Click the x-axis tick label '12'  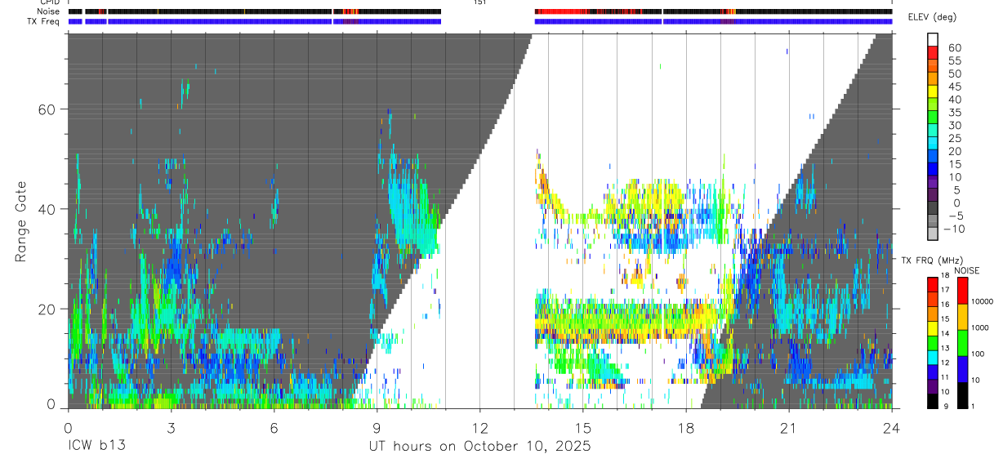pyautogui.click(x=479, y=427)
